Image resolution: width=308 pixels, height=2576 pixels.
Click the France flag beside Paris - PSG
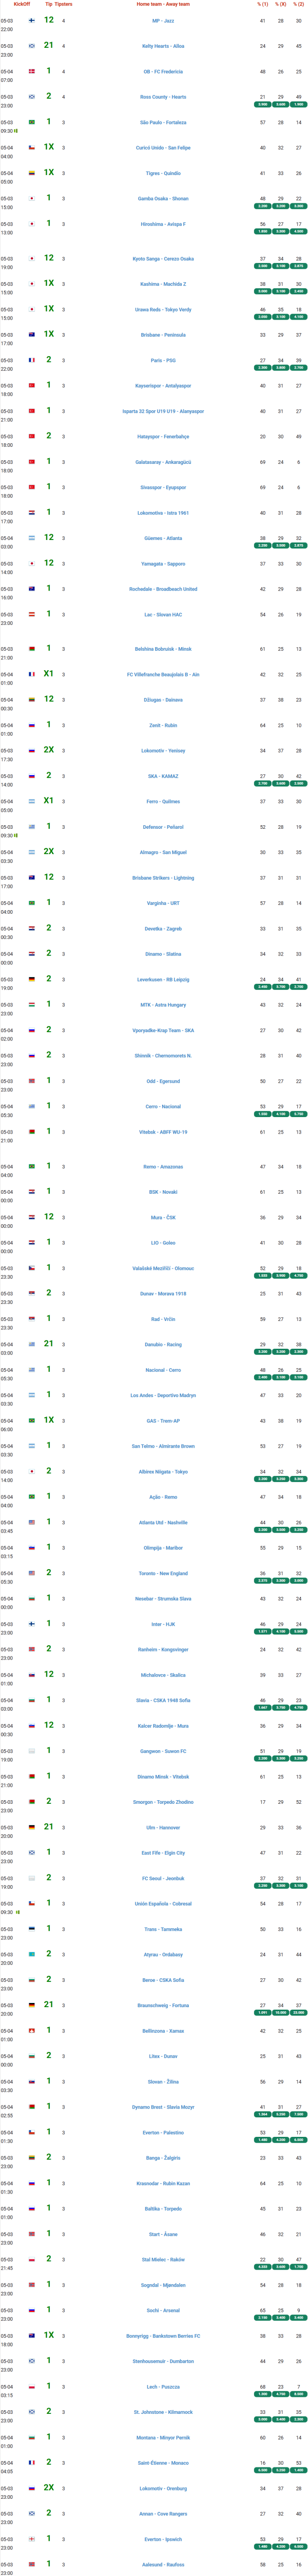(x=31, y=360)
